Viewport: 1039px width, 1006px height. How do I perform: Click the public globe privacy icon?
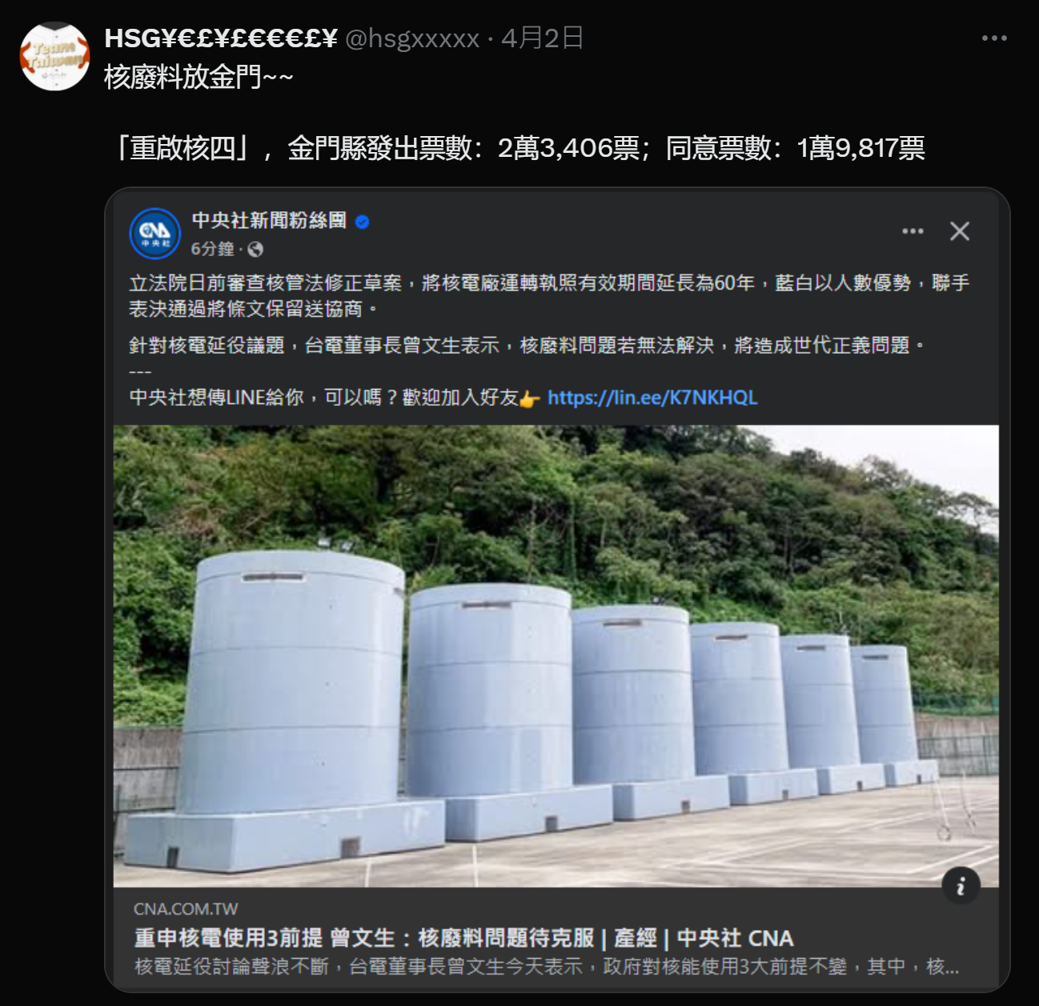pyautogui.click(x=255, y=250)
